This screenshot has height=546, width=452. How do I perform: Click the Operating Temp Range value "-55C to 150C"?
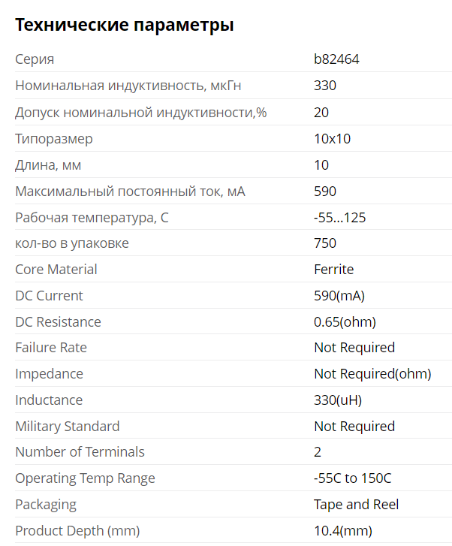(353, 478)
